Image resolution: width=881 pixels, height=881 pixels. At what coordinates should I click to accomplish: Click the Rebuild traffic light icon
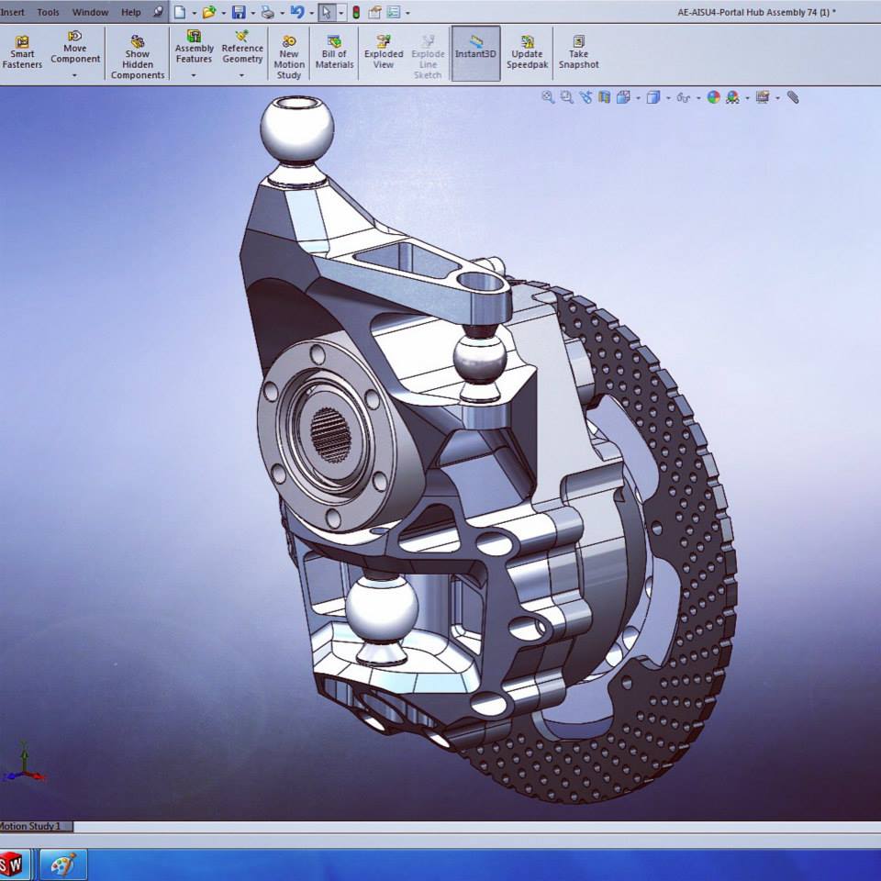tap(356, 13)
